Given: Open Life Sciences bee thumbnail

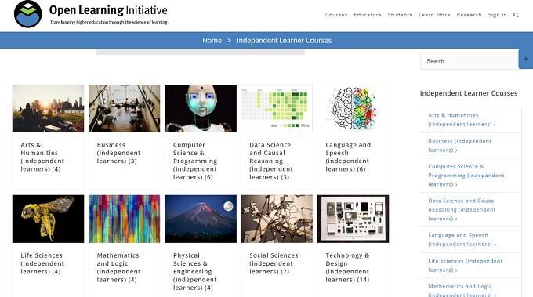Looking at the screenshot, I should [x=48, y=219].
